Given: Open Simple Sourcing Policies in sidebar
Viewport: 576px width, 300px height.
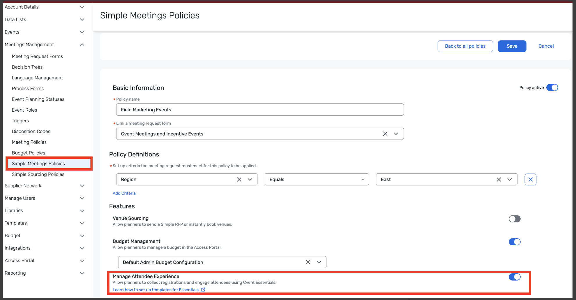Looking at the screenshot, I should coord(38,174).
